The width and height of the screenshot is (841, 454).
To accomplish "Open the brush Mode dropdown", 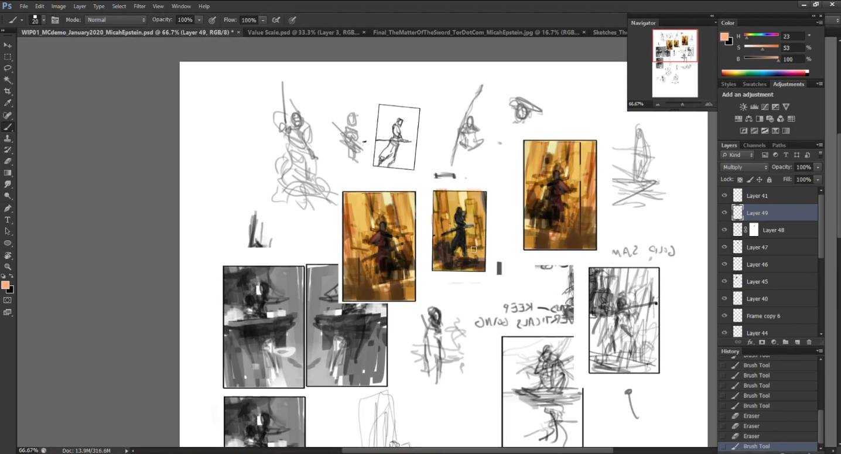I will 115,20.
